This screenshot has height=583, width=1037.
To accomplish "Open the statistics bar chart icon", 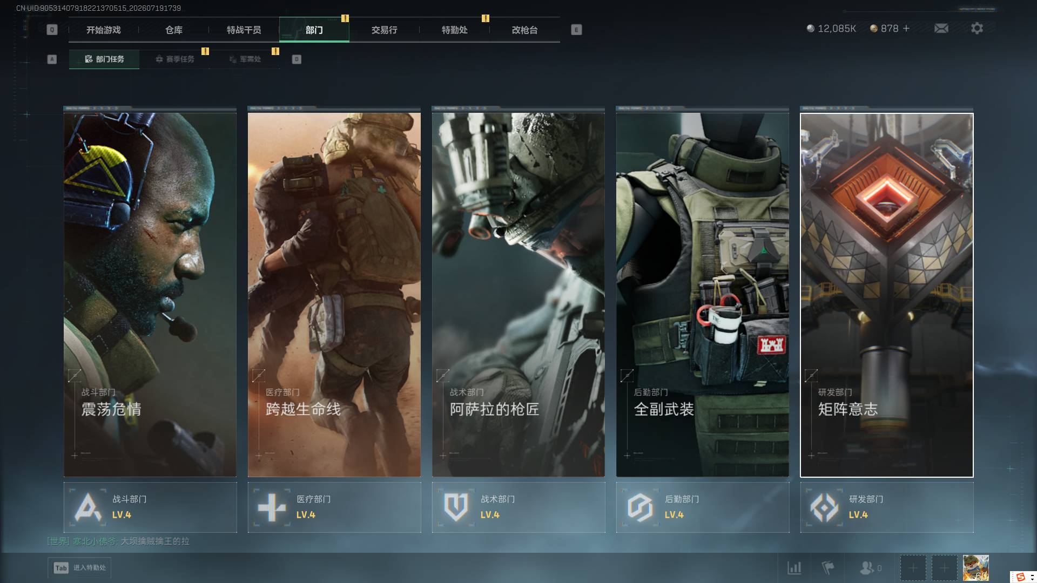I will tap(794, 568).
